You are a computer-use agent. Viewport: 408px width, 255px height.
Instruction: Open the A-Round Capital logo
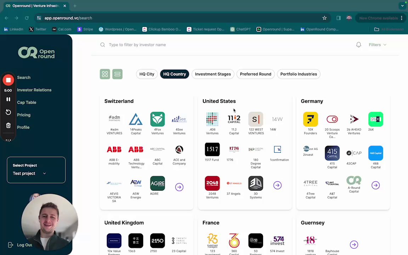354,180
